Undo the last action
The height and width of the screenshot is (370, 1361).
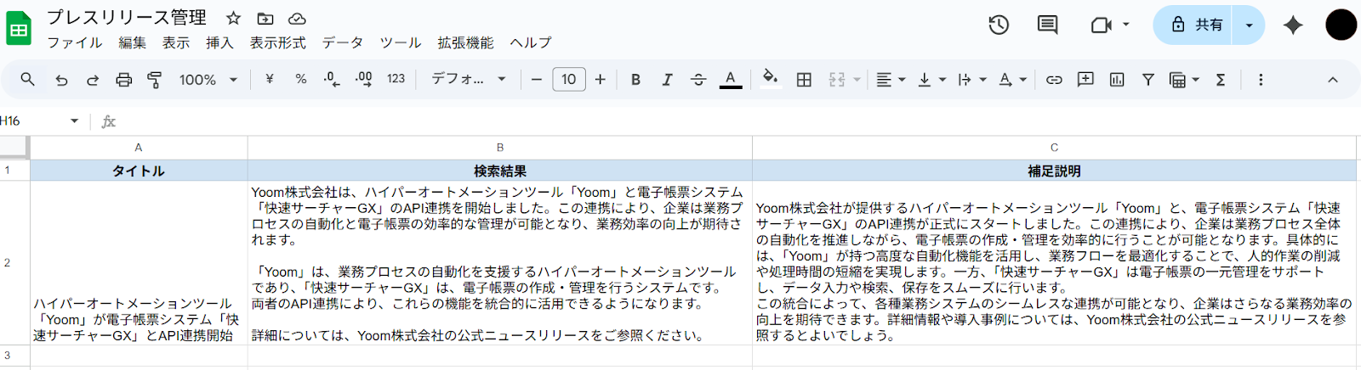[61, 79]
